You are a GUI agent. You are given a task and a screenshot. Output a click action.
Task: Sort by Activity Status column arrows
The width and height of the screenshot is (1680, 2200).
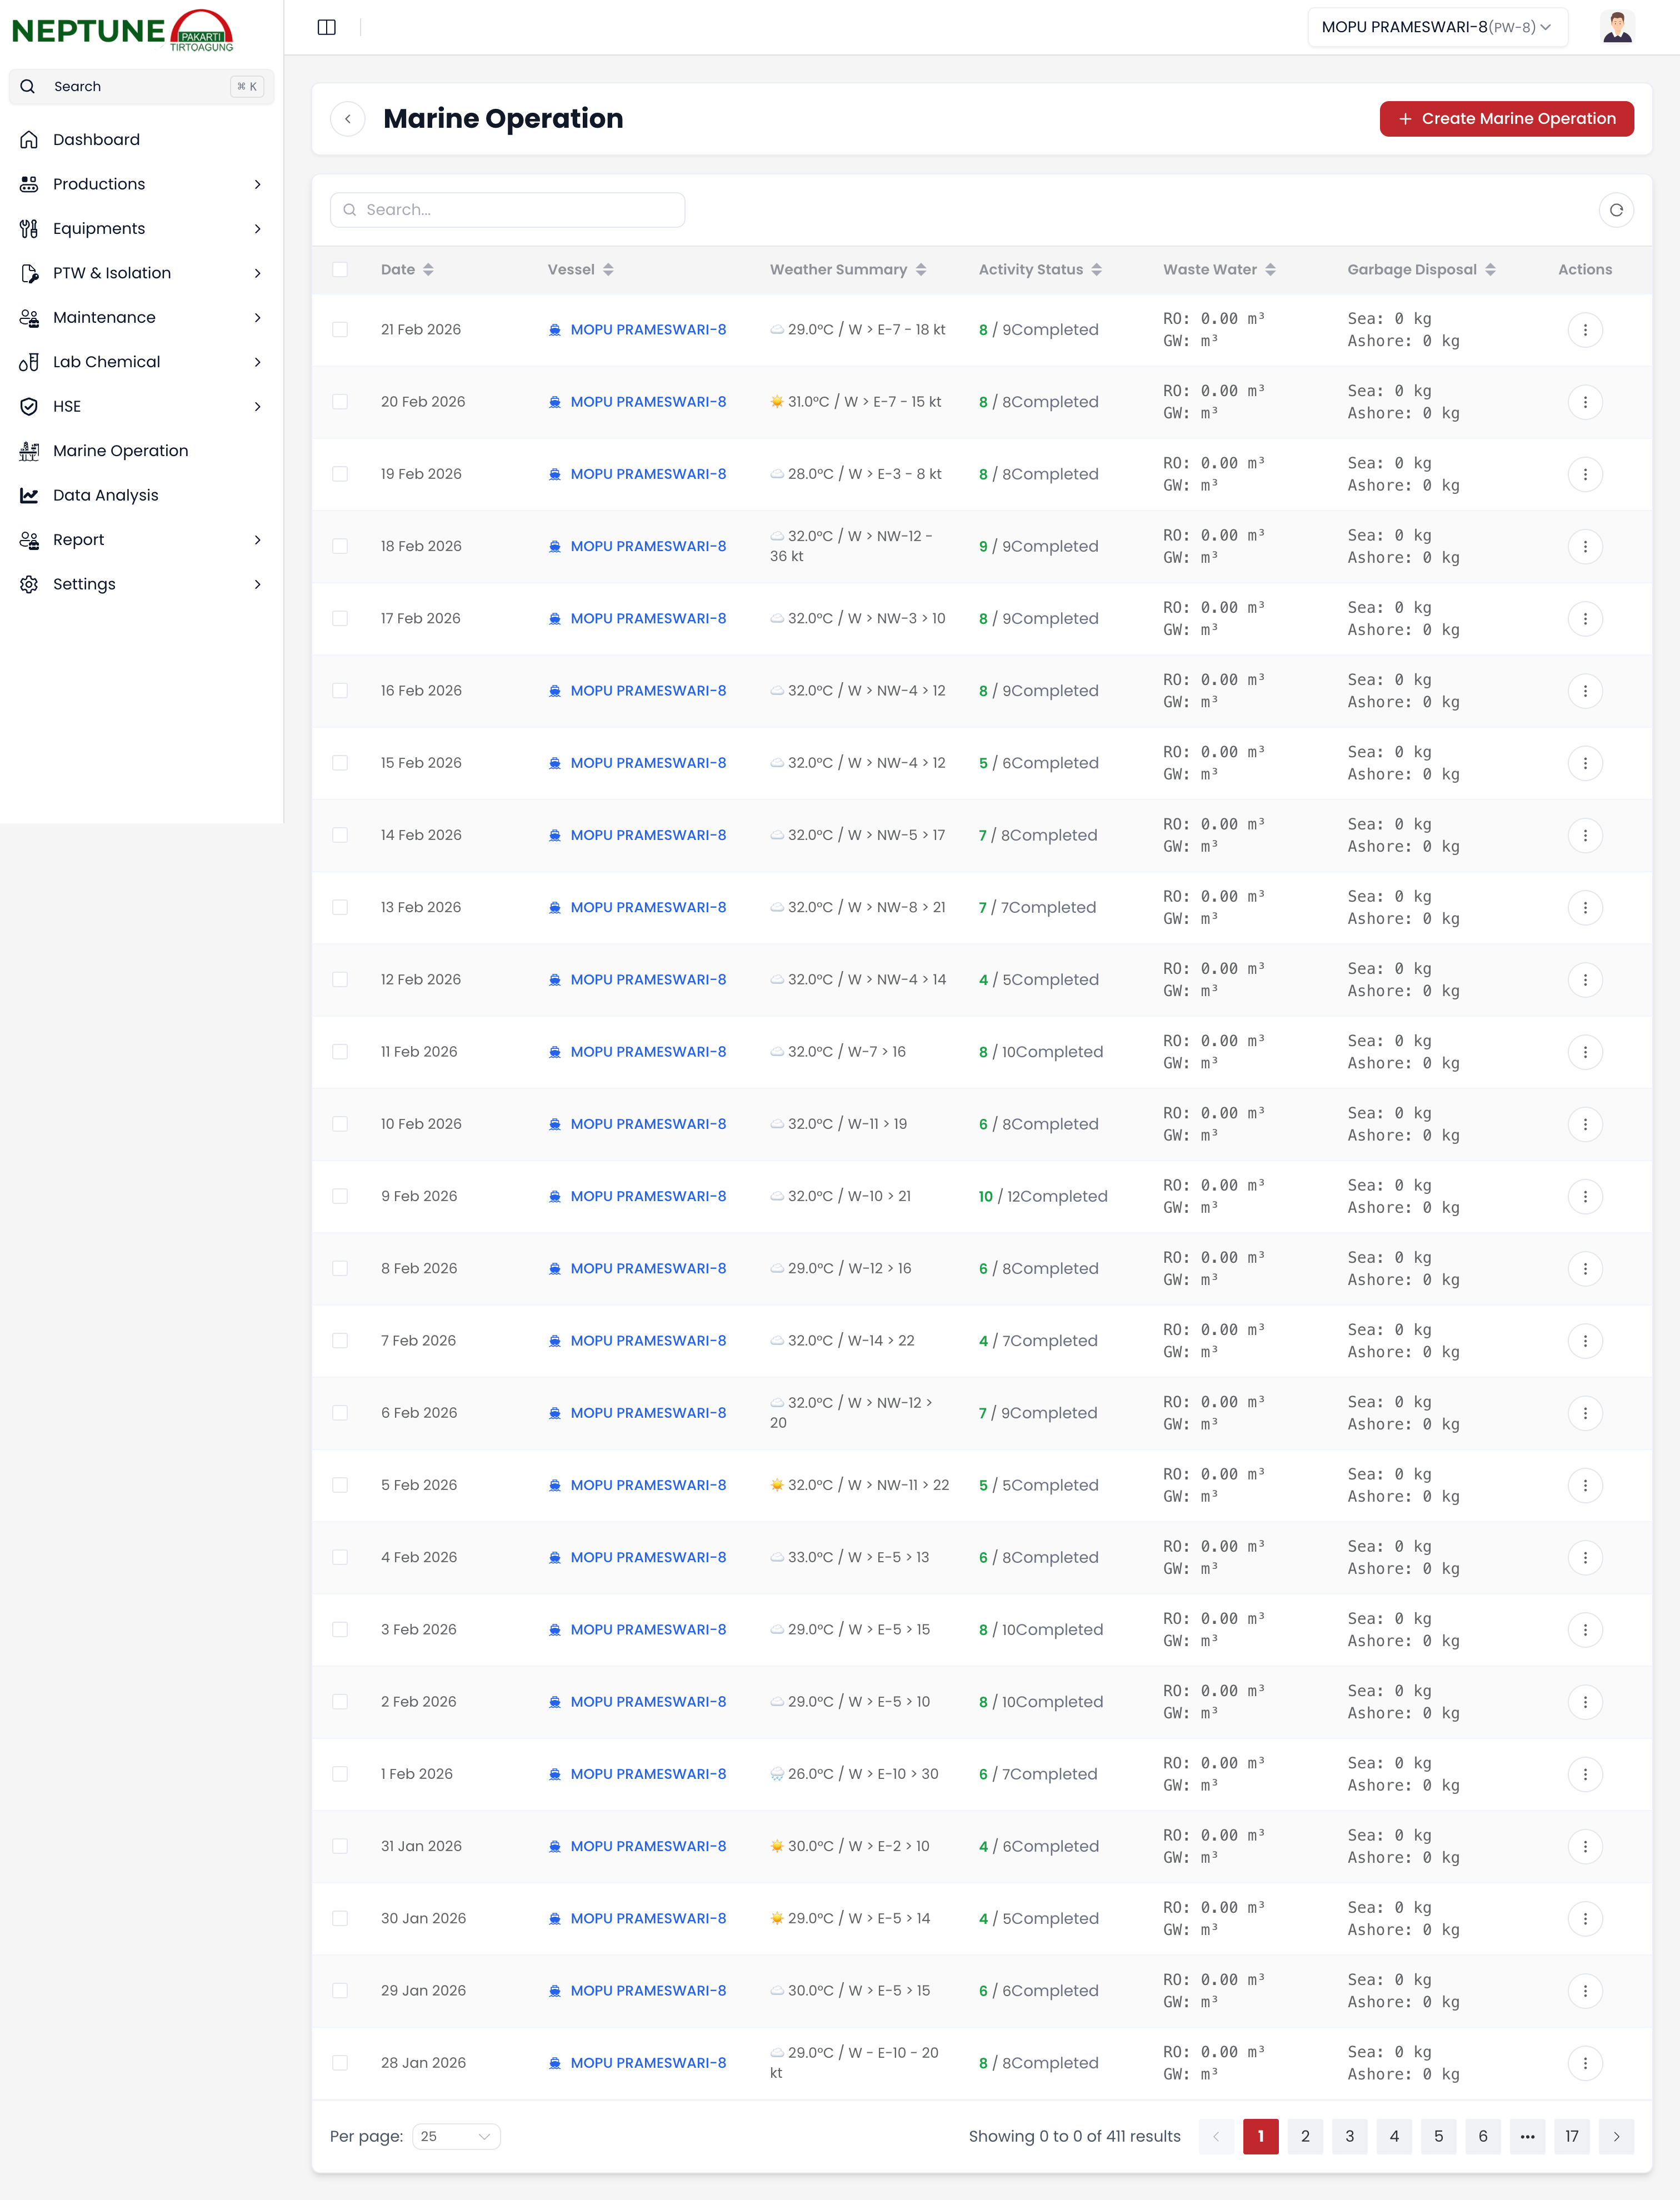[1096, 270]
